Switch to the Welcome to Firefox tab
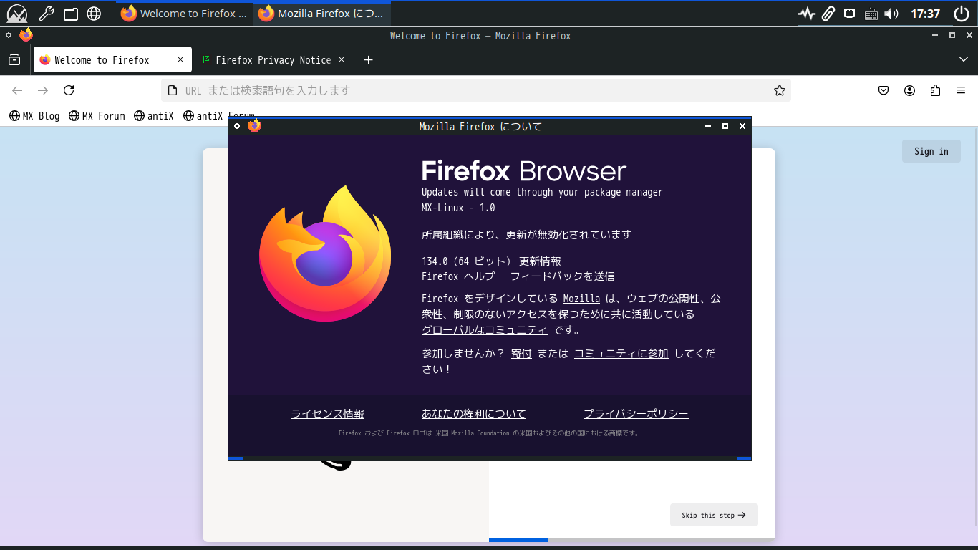Image resolution: width=978 pixels, height=550 pixels. [x=112, y=60]
